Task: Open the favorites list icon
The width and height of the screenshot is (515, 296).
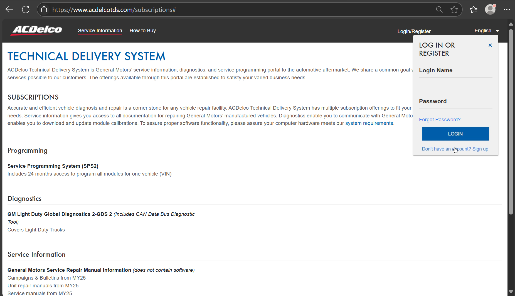Action: pyautogui.click(x=474, y=9)
